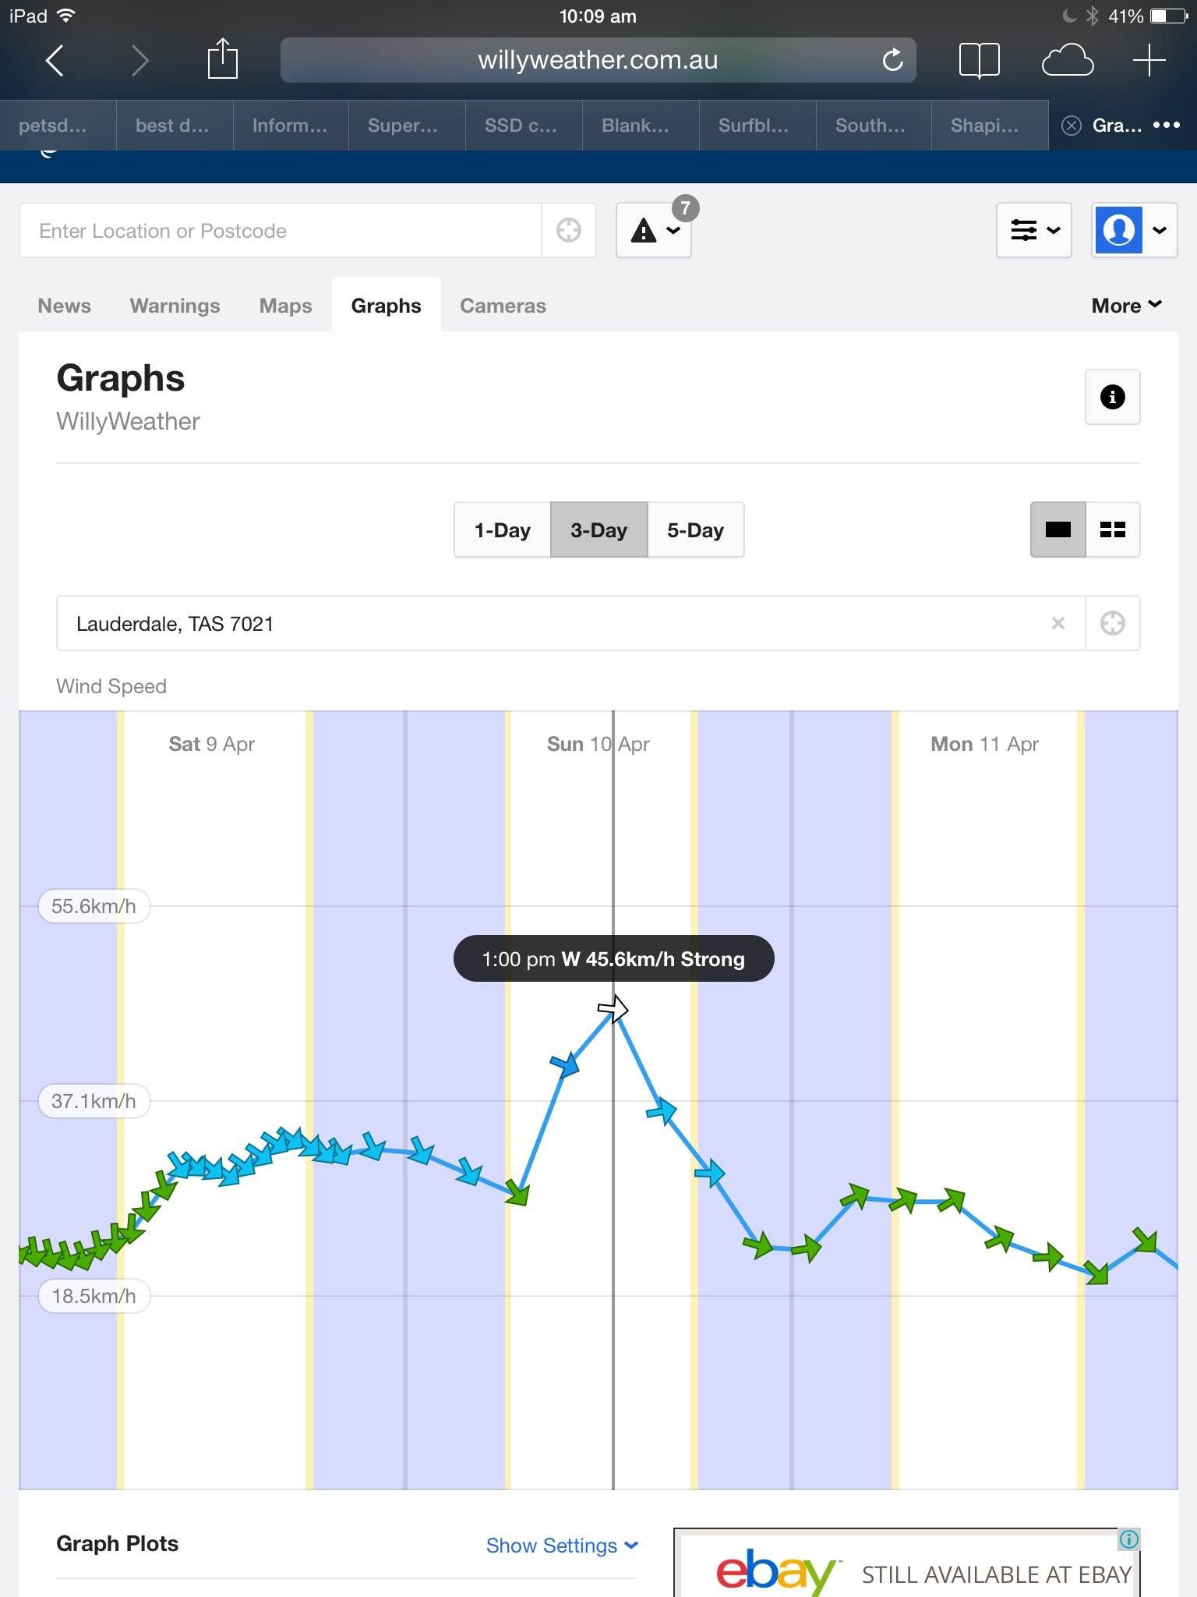Image resolution: width=1197 pixels, height=1597 pixels.
Task: Open iCloud tabs cloud icon
Action: (x=1067, y=60)
